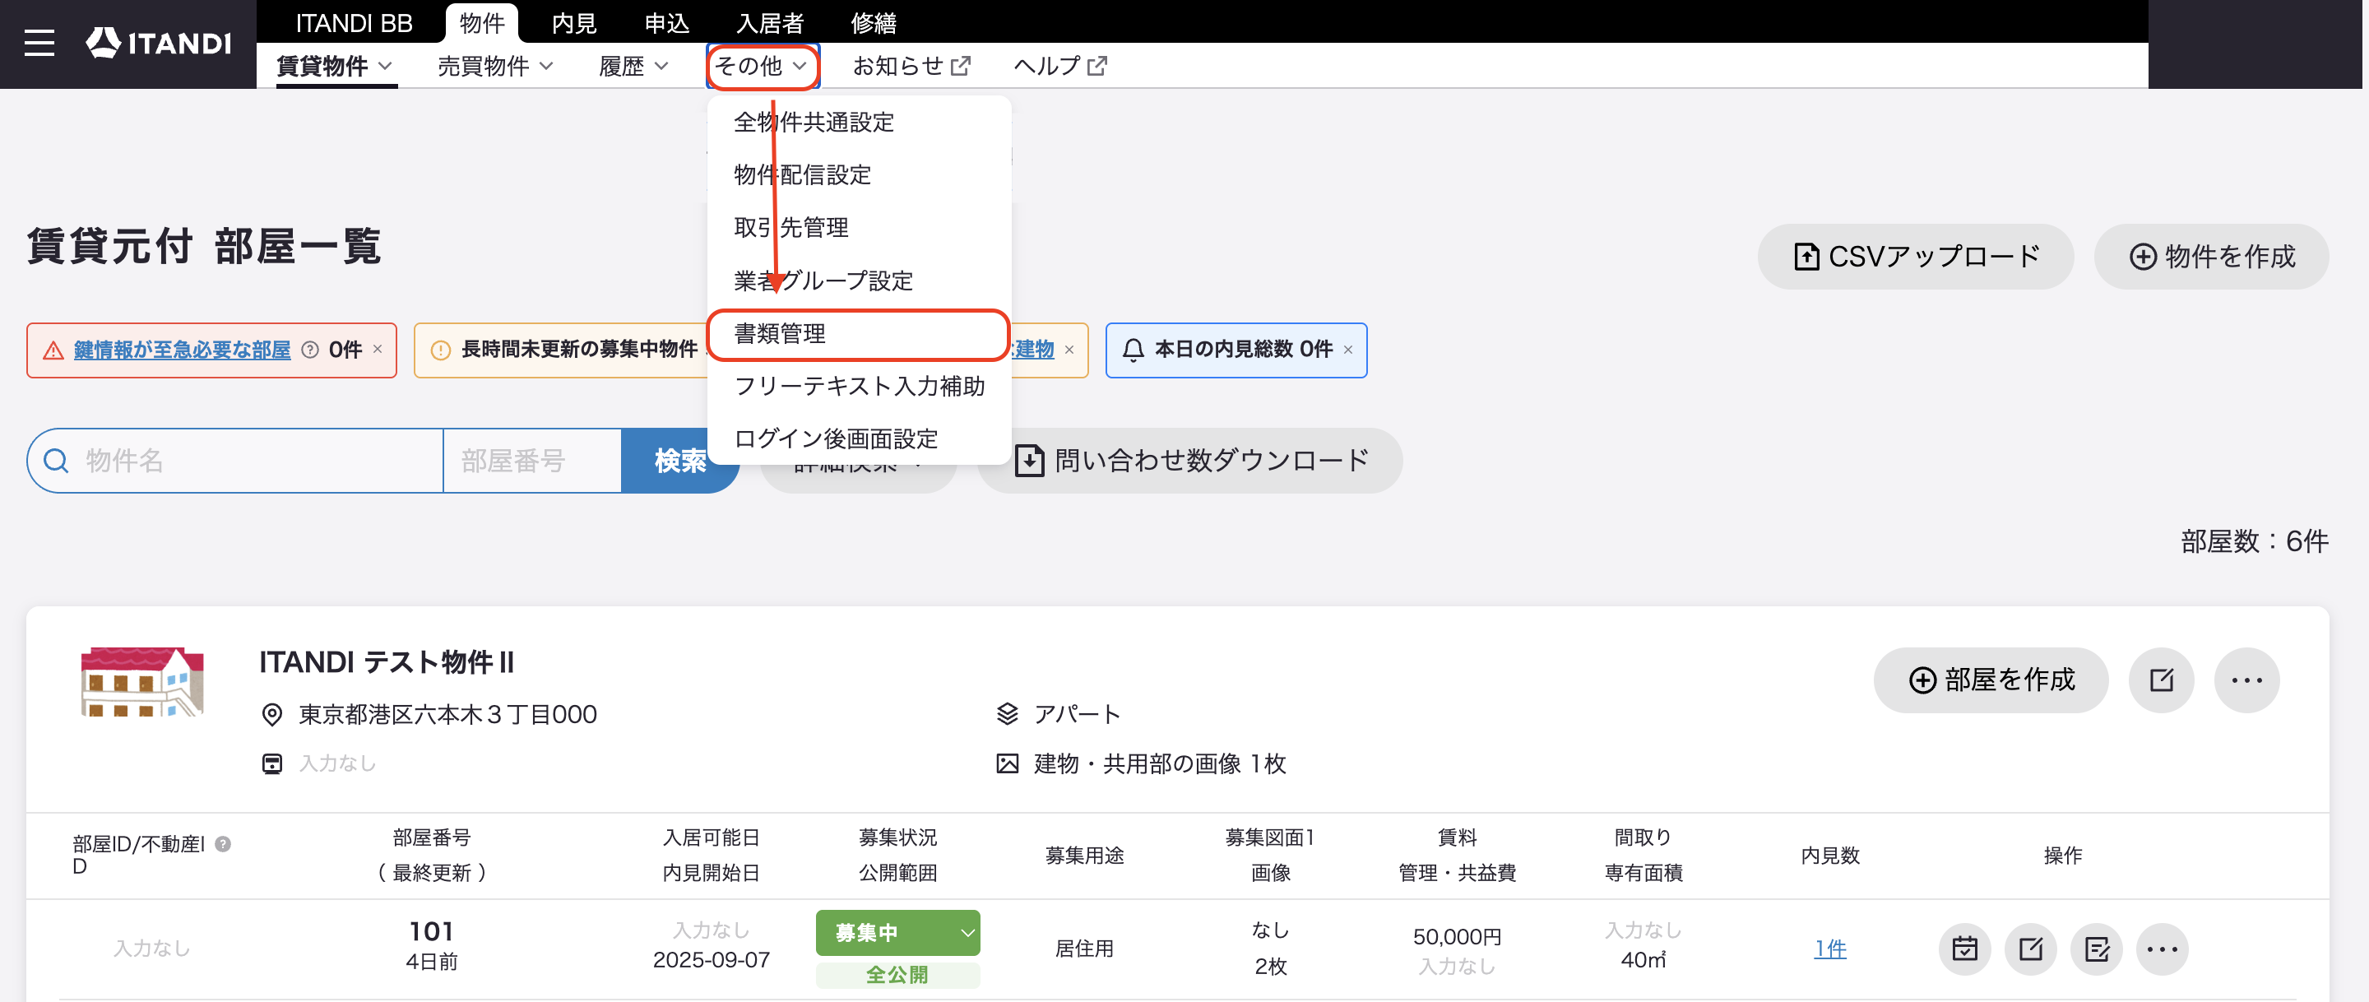This screenshot has width=2369, height=1002.
Task: Click the help icon beside 鍵情報が至急必要な部屋
Action: [310, 350]
